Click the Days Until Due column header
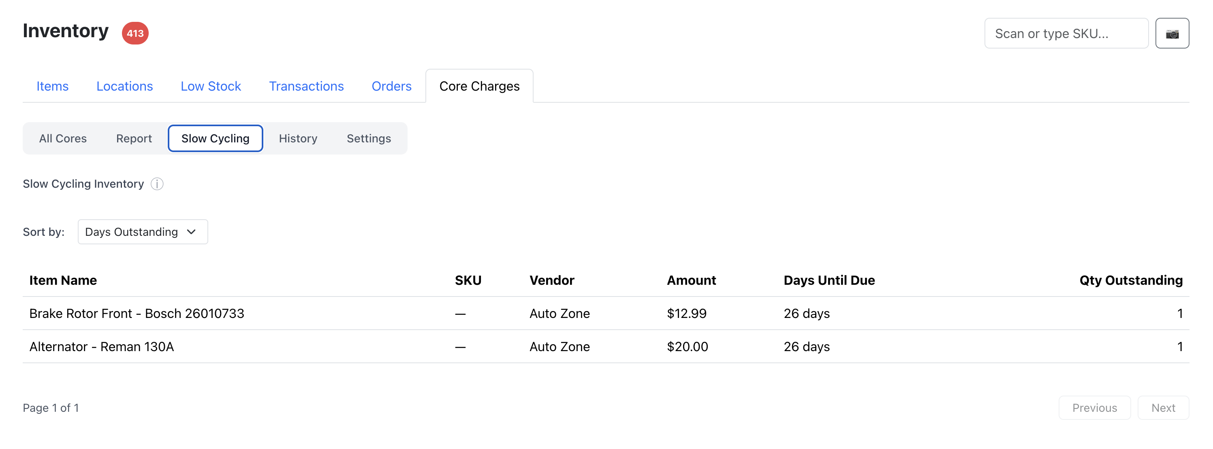The height and width of the screenshot is (449, 1213). point(829,280)
